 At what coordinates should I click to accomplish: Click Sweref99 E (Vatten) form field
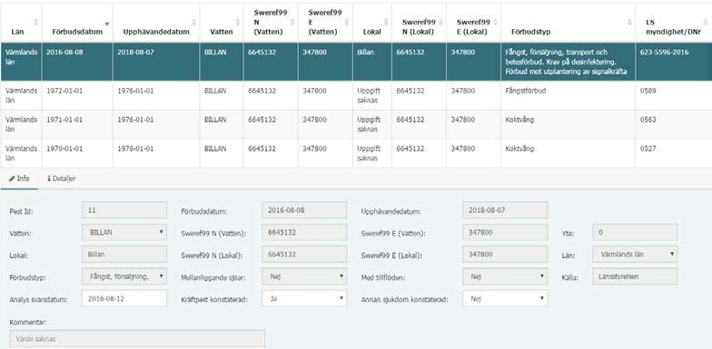(505, 232)
